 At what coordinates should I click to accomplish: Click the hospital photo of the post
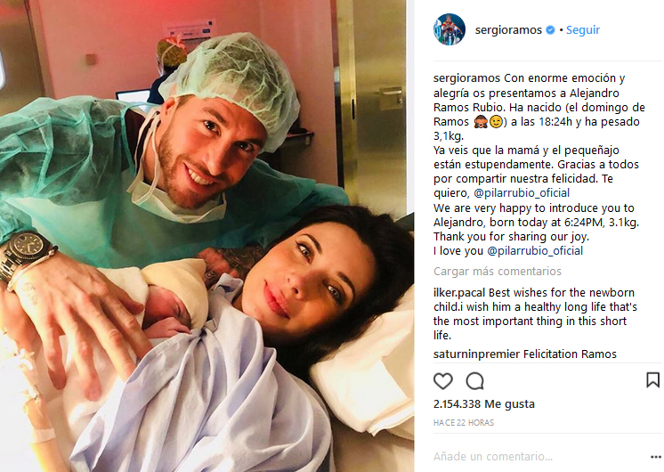207,236
